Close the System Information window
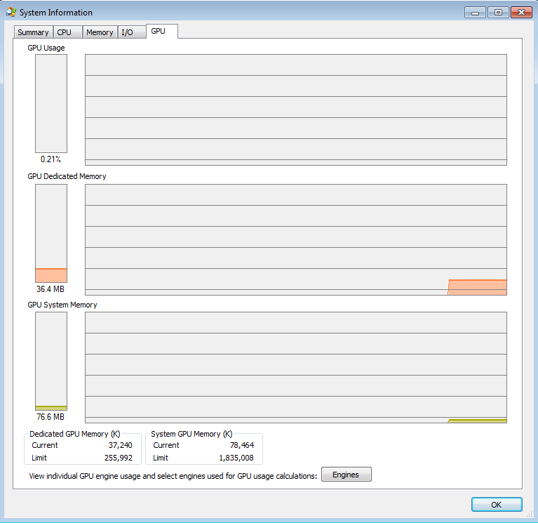 click(520, 12)
